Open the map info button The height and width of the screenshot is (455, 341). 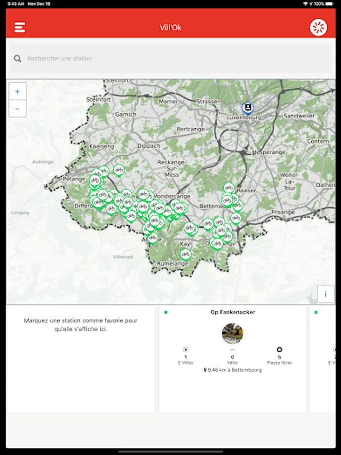326,294
